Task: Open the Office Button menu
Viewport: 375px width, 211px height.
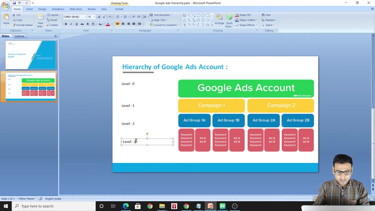Action: click(5, 5)
